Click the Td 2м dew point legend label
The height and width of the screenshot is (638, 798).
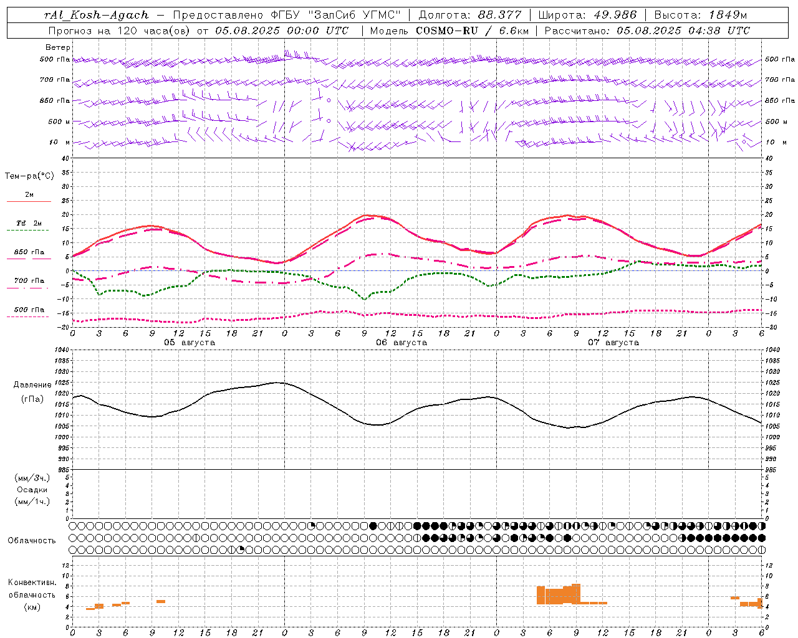coord(29,223)
